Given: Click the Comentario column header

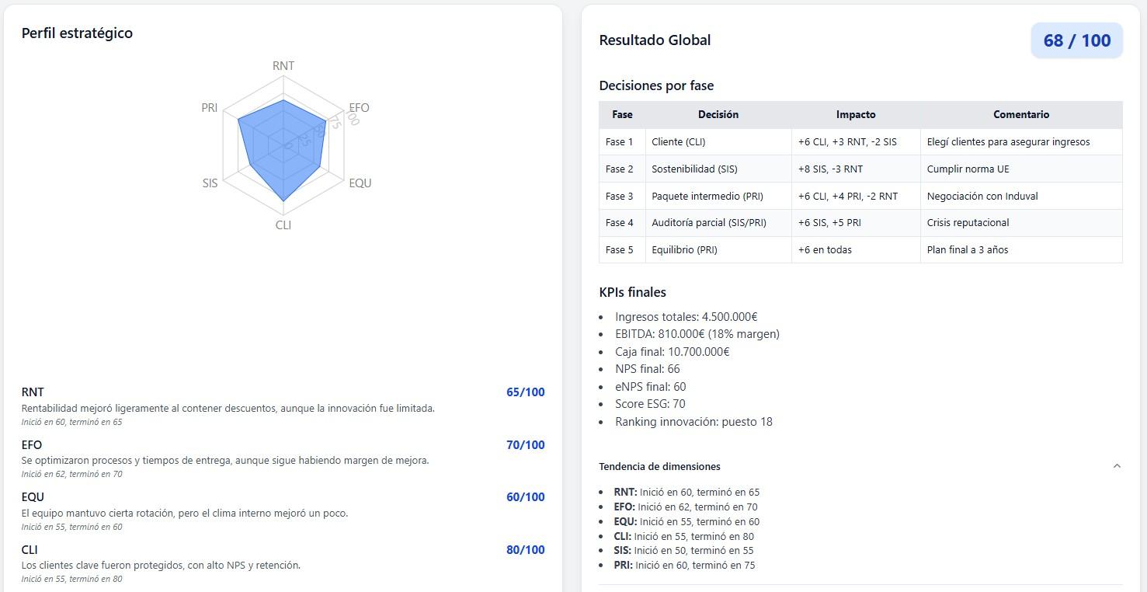Looking at the screenshot, I should [1020, 114].
